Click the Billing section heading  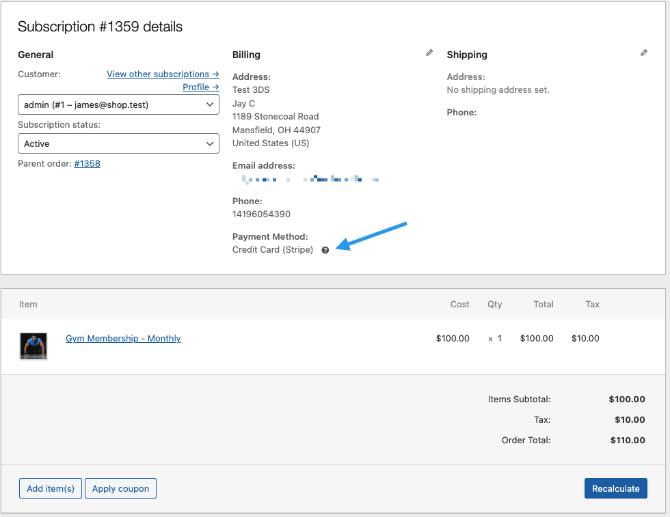point(246,55)
